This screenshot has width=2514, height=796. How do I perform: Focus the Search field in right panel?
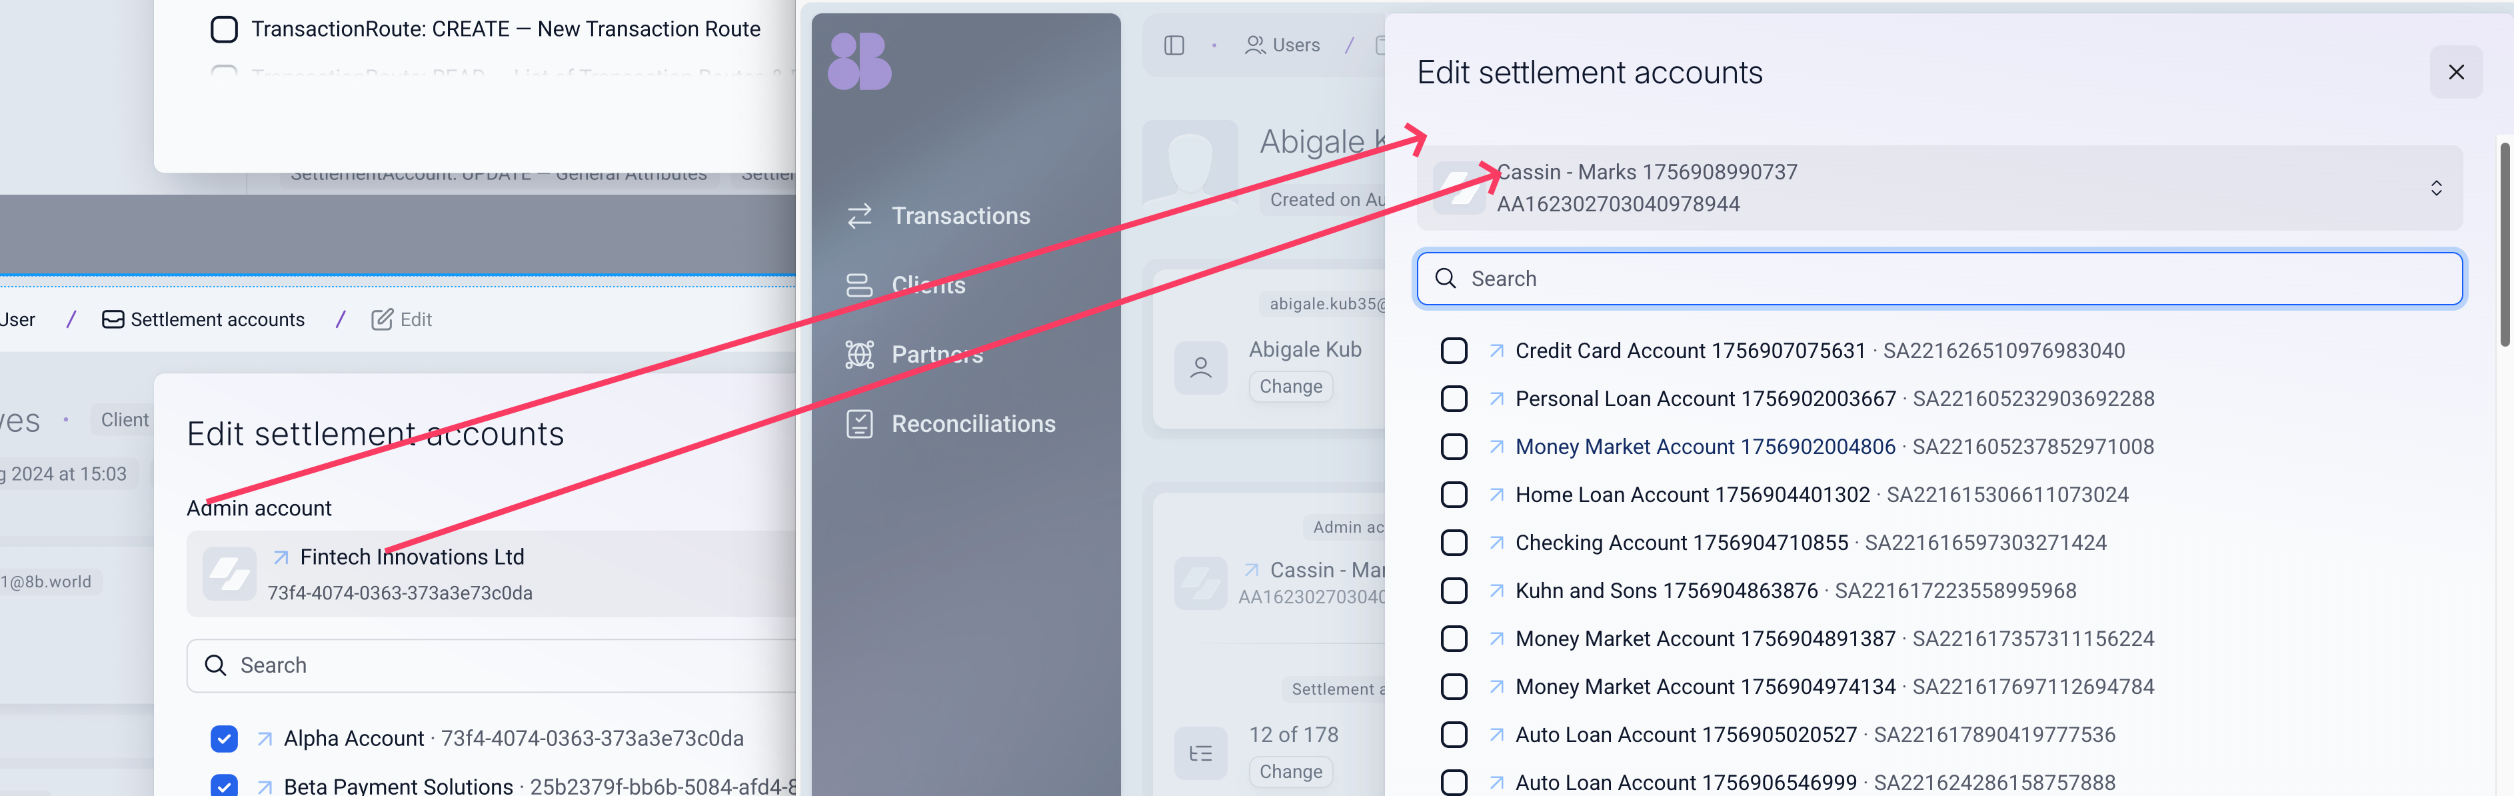[x=1939, y=279]
